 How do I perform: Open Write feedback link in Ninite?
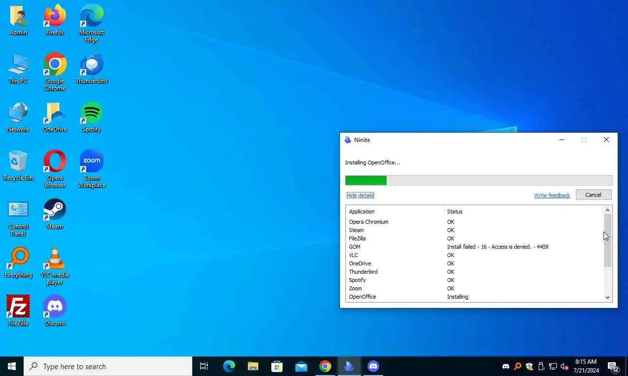click(x=552, y=195)
